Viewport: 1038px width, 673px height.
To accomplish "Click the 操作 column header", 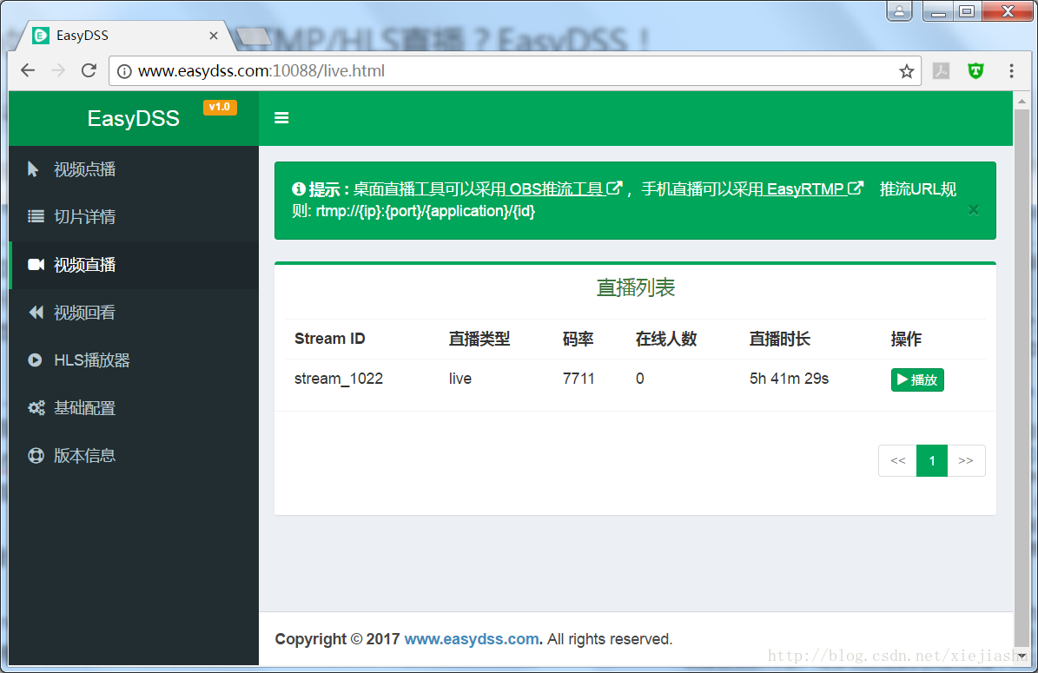I will tap(906, 339).
